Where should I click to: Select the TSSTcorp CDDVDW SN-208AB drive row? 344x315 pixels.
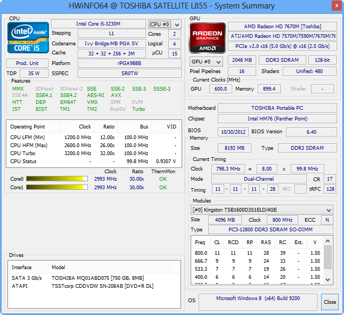coord(94,286)
